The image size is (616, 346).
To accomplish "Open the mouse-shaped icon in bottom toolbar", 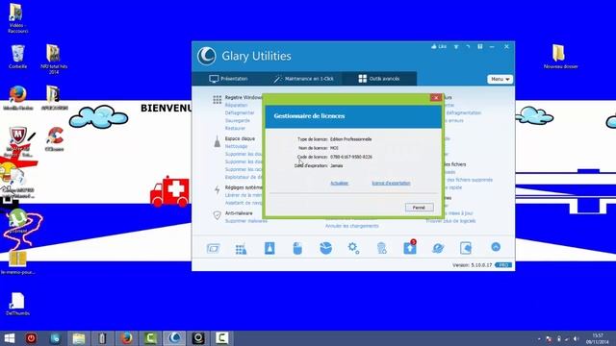I will (297, 248).
